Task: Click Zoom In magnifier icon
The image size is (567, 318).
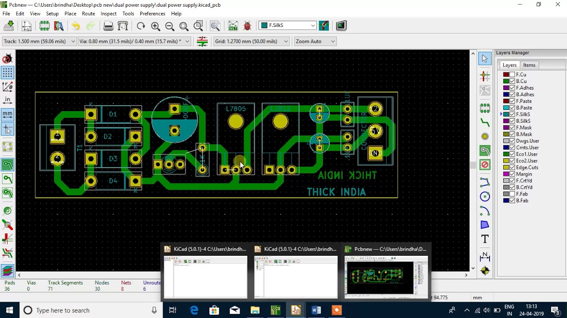Action: pyautogui.click(x=155, y=26)
